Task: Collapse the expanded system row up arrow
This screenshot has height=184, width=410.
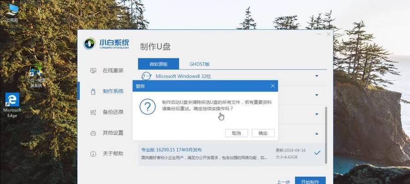Action: pyautogui.click(x=317, y=134)
